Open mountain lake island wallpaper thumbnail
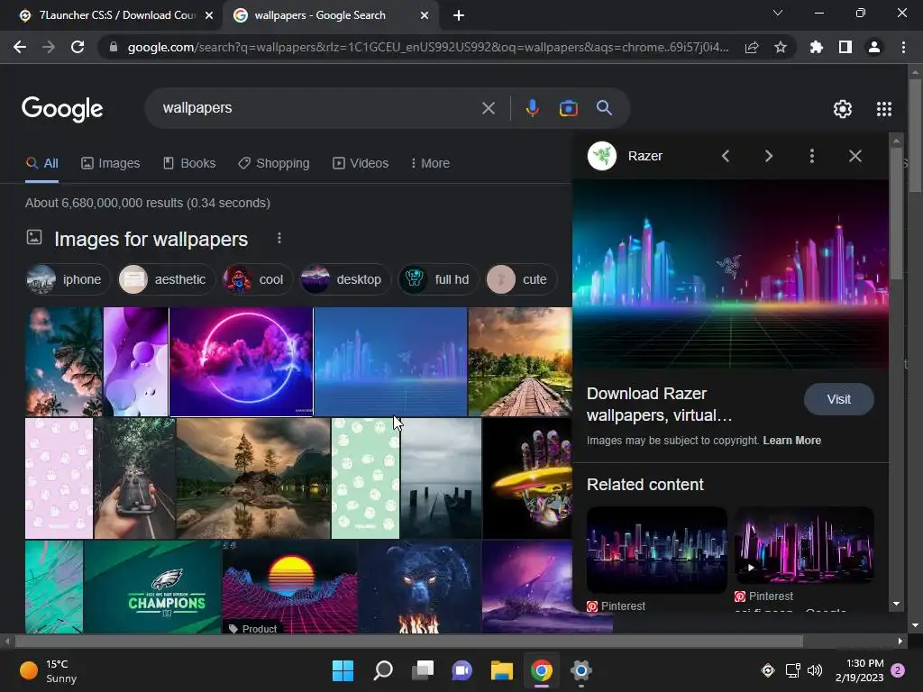 tap(253, 478)
